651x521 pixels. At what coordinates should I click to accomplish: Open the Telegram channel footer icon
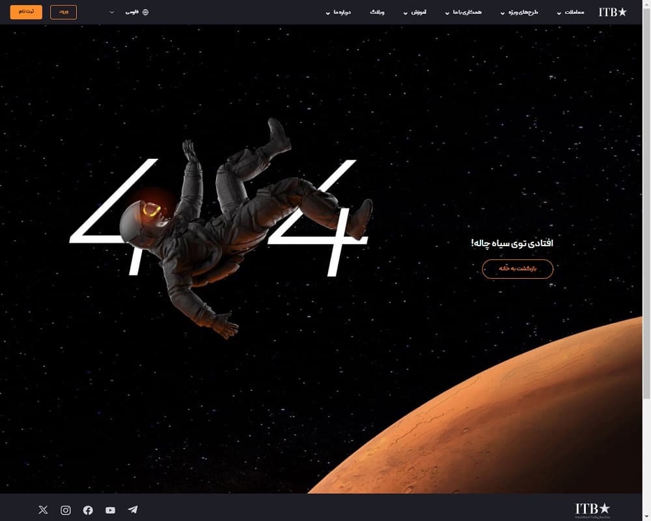[x=133, y=510]
